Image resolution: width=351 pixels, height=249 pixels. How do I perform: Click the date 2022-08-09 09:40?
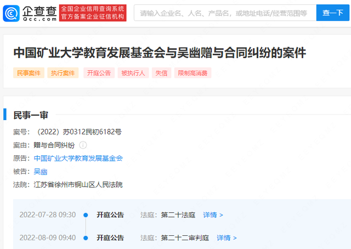48,238
